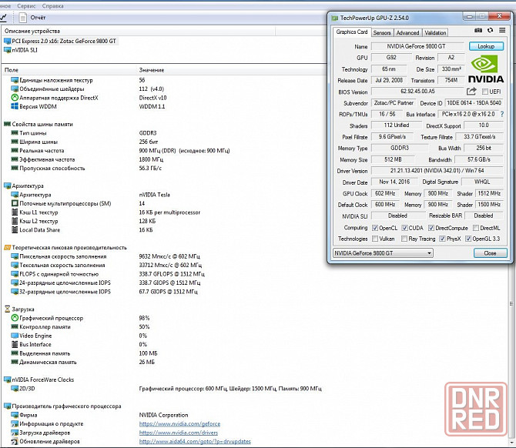Click the Загрузка hourglass icon

click(x=7, y=309)
